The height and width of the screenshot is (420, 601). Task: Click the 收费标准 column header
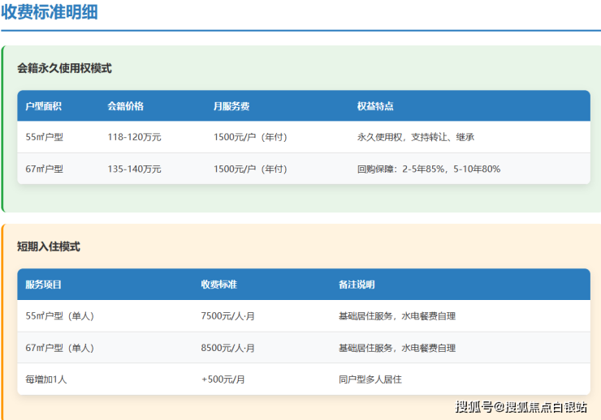(x=218, y=285)
